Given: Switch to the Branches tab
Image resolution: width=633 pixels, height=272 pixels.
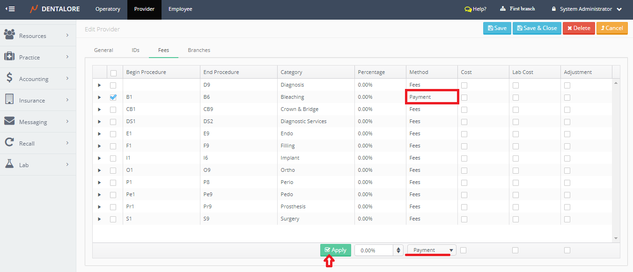Looking at the screenshot, I should point(199,50).
